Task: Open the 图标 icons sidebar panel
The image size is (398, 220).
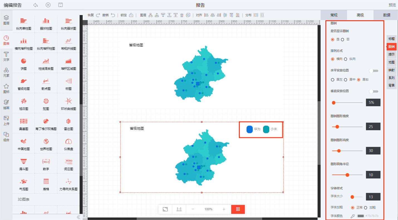Action: [6, 89]
